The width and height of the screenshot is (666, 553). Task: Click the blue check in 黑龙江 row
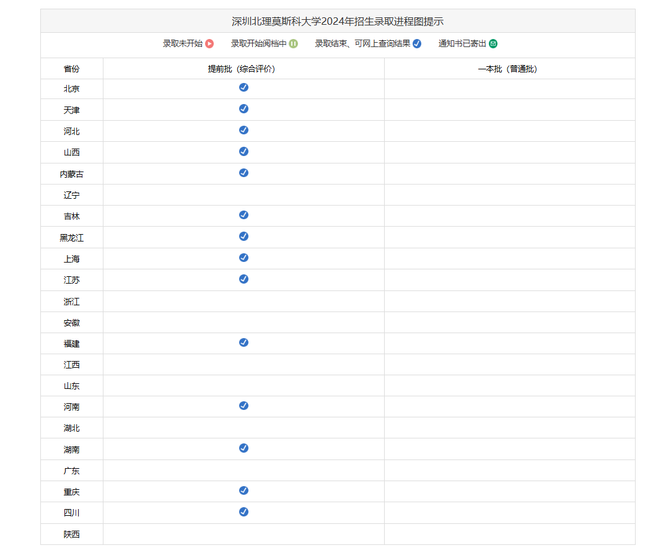coord(244,237)
